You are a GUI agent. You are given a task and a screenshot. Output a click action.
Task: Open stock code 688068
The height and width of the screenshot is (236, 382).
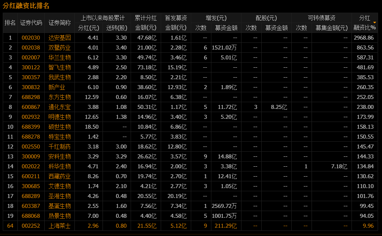(31, 216)
